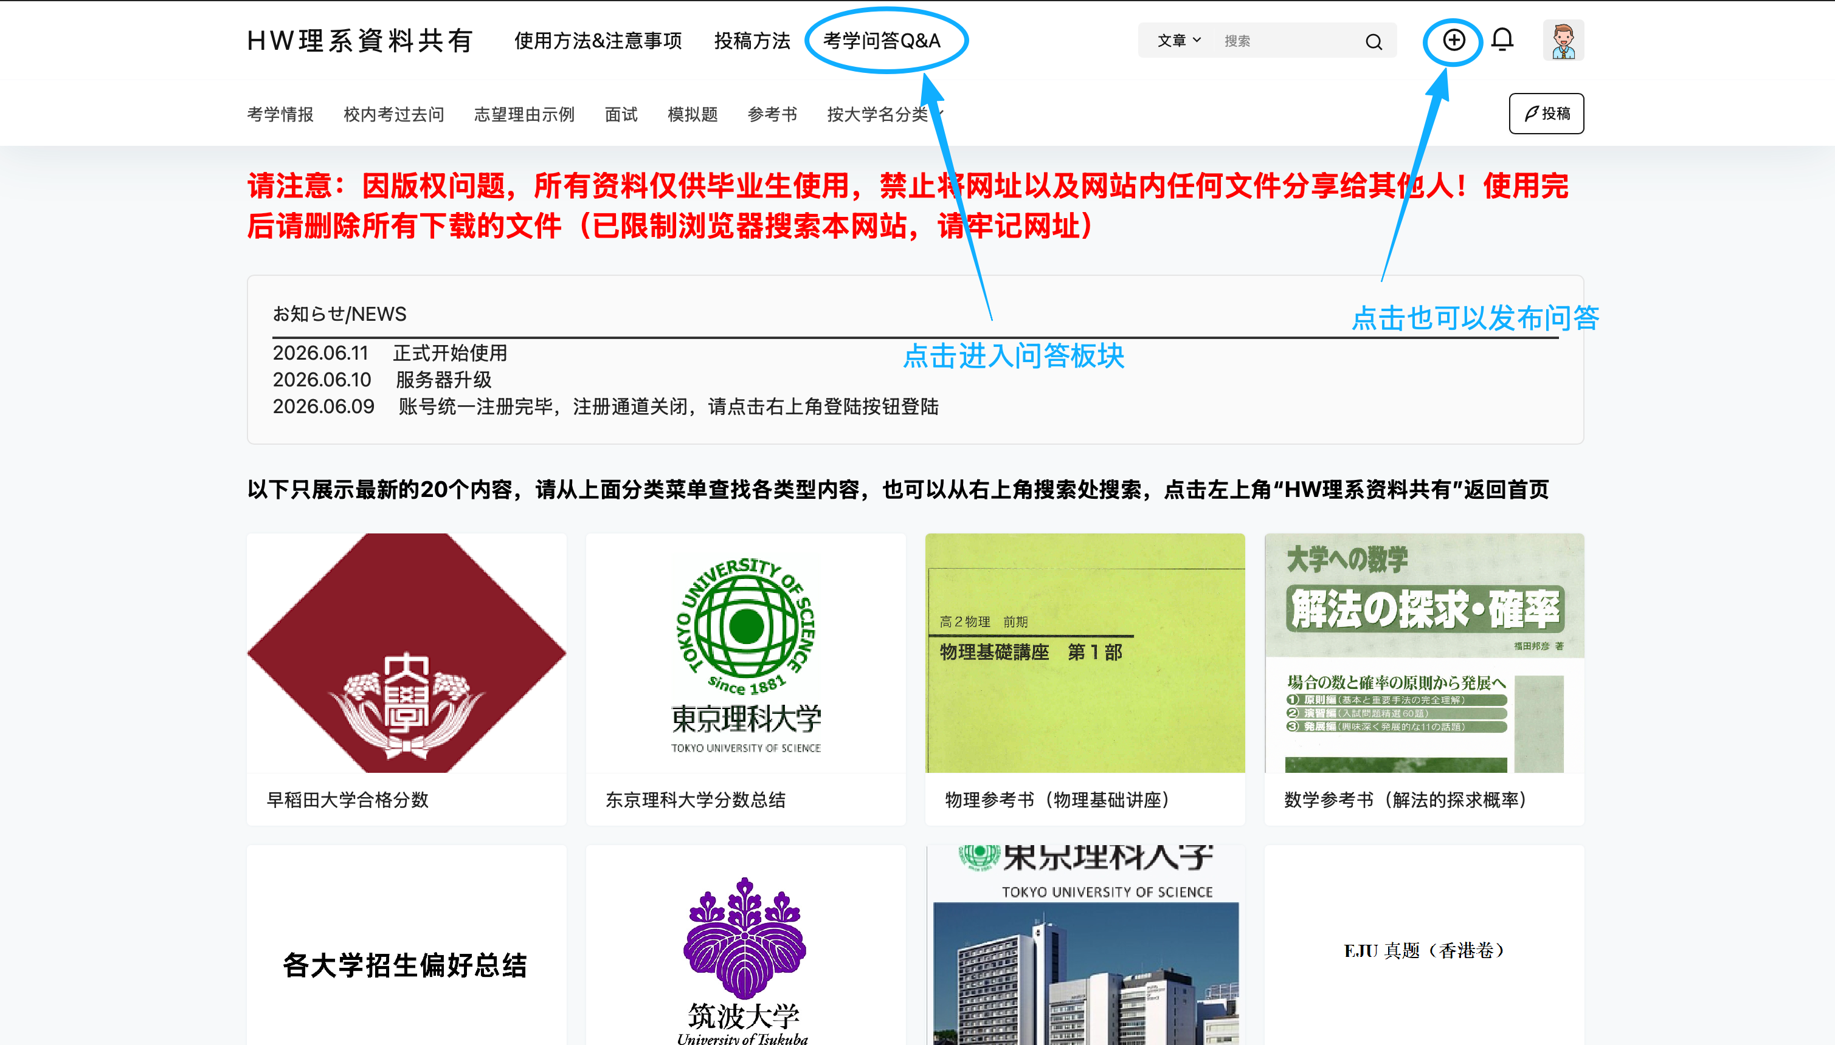
Task: Select the 志望理由示例 category
Action: pyautogui.click(x=524, y=114)
